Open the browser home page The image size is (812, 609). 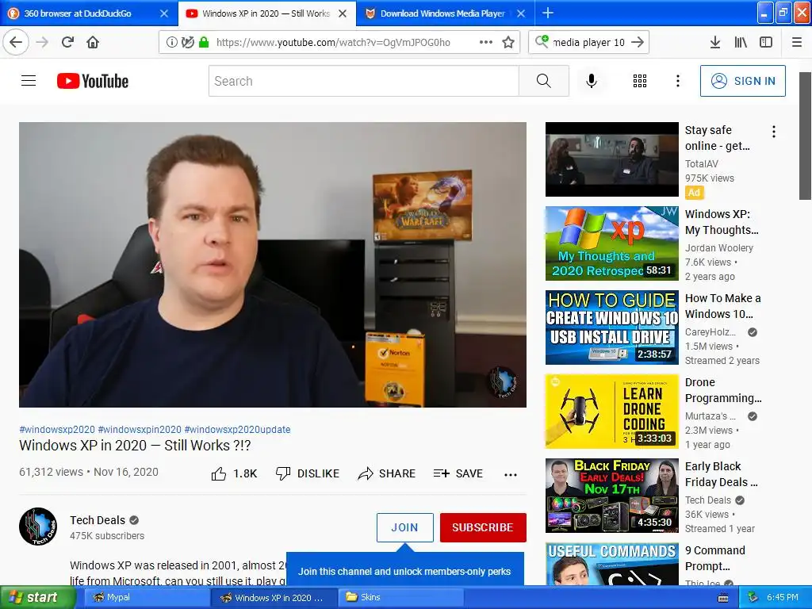point(93,42)
